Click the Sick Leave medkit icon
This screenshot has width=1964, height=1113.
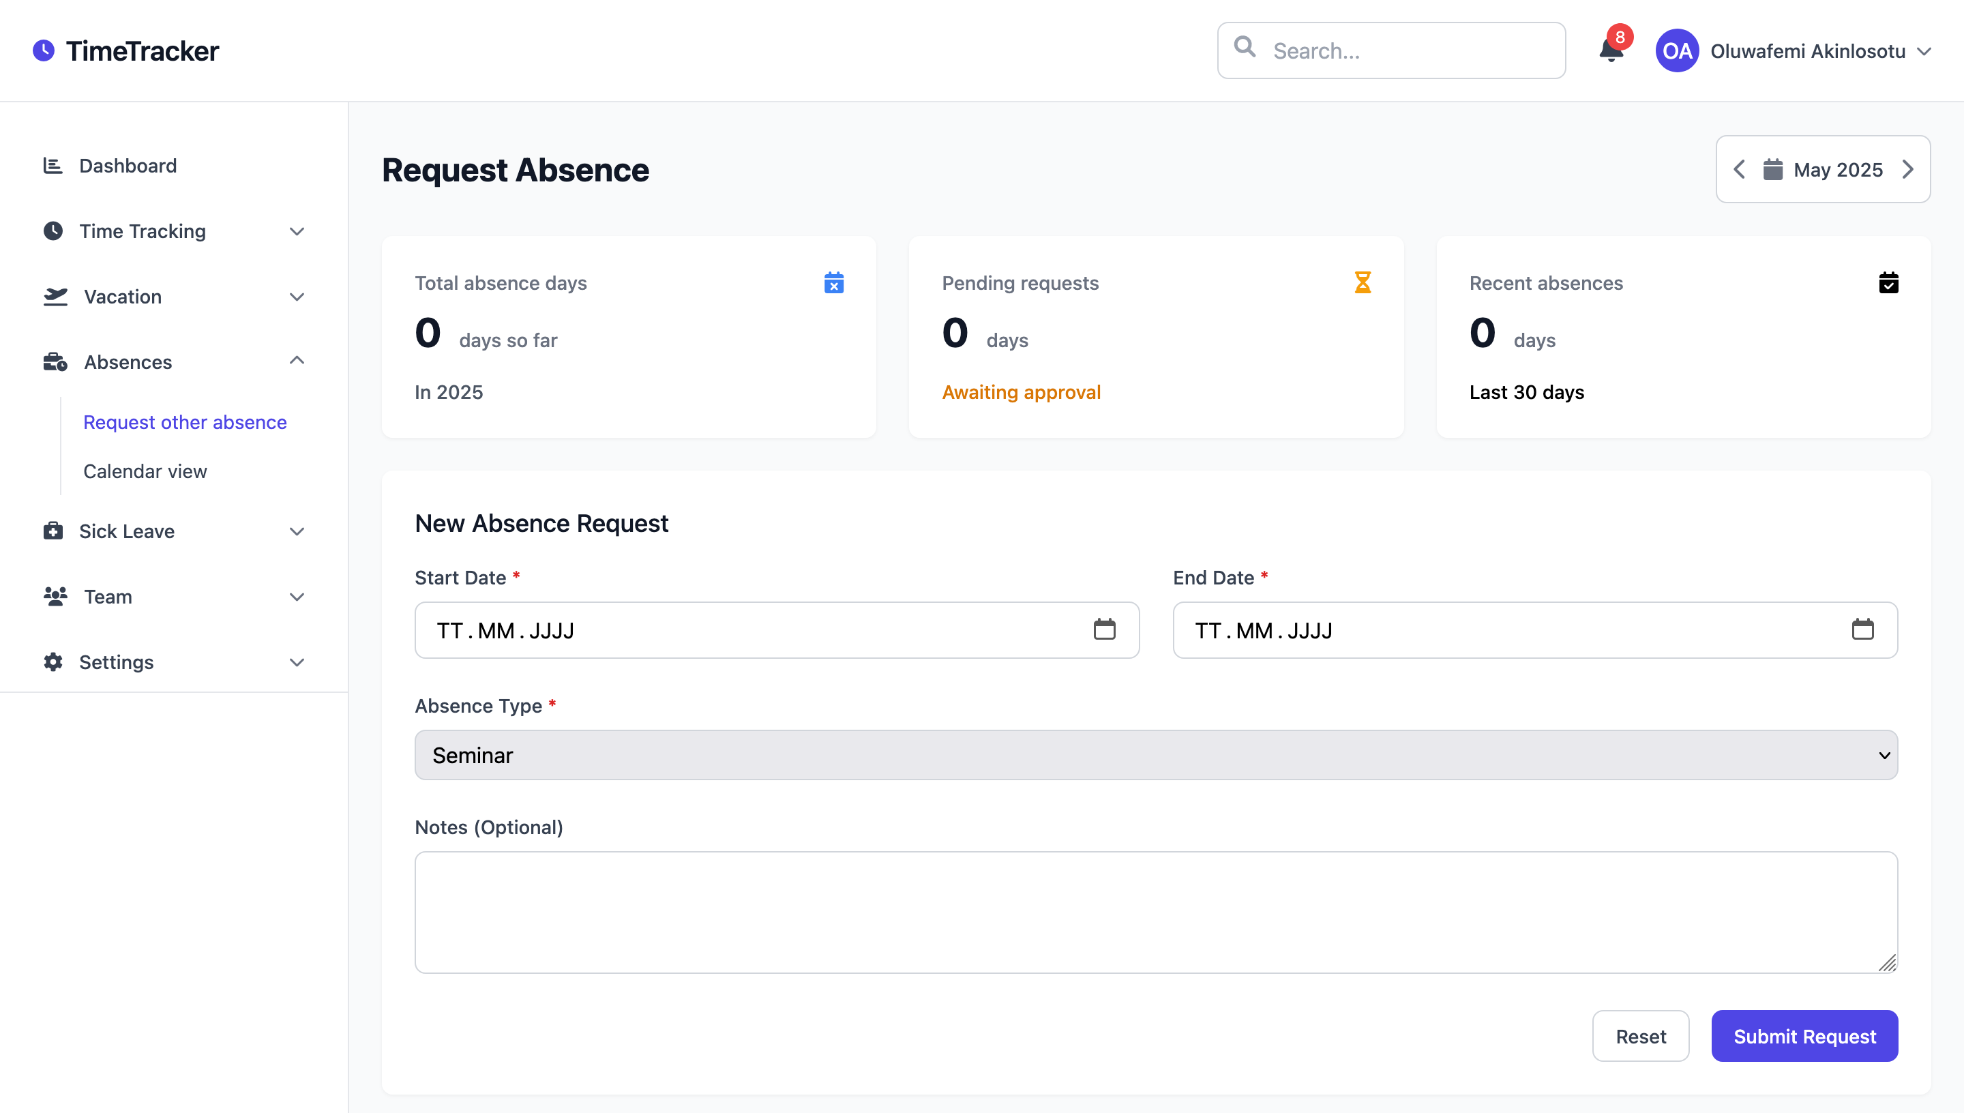pos(53,531)
